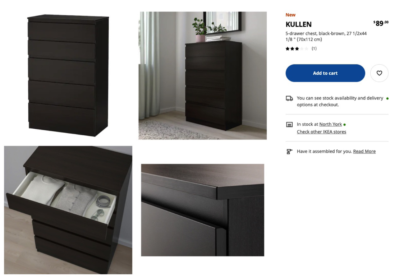
Task: Click the assembly drill icon
Action: tap(289, 152)
